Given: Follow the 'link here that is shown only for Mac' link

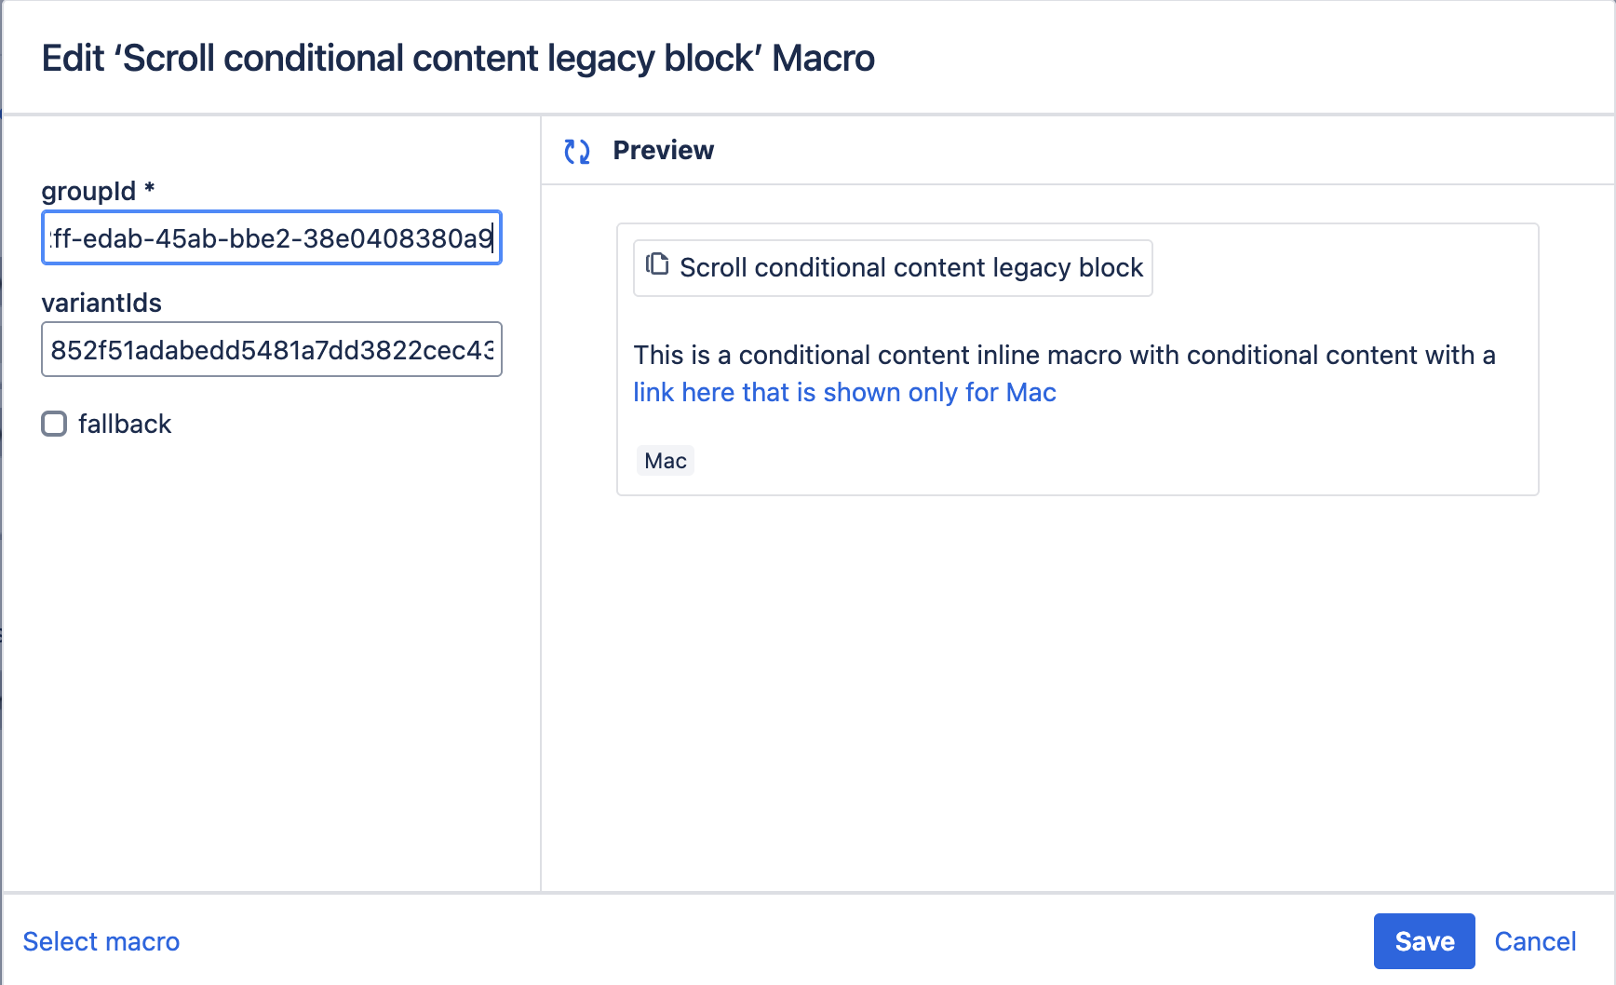Looking at the screenshot, I should pyautogui.click(x=844, y=393).
